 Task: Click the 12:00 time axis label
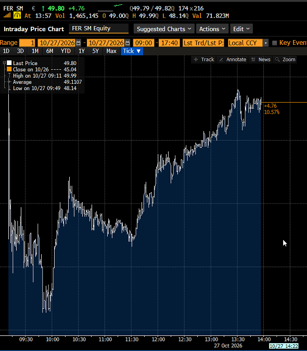pyautogui.click(x=158, y=340)
